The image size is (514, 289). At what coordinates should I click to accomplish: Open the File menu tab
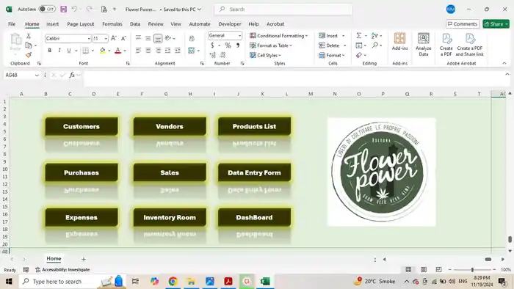12,24
